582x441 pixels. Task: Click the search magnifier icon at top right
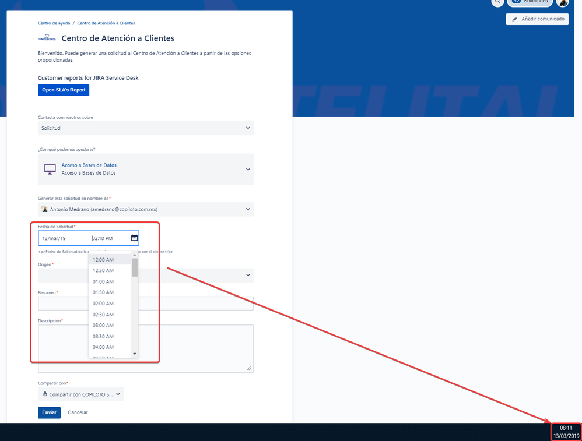[497, 2]
